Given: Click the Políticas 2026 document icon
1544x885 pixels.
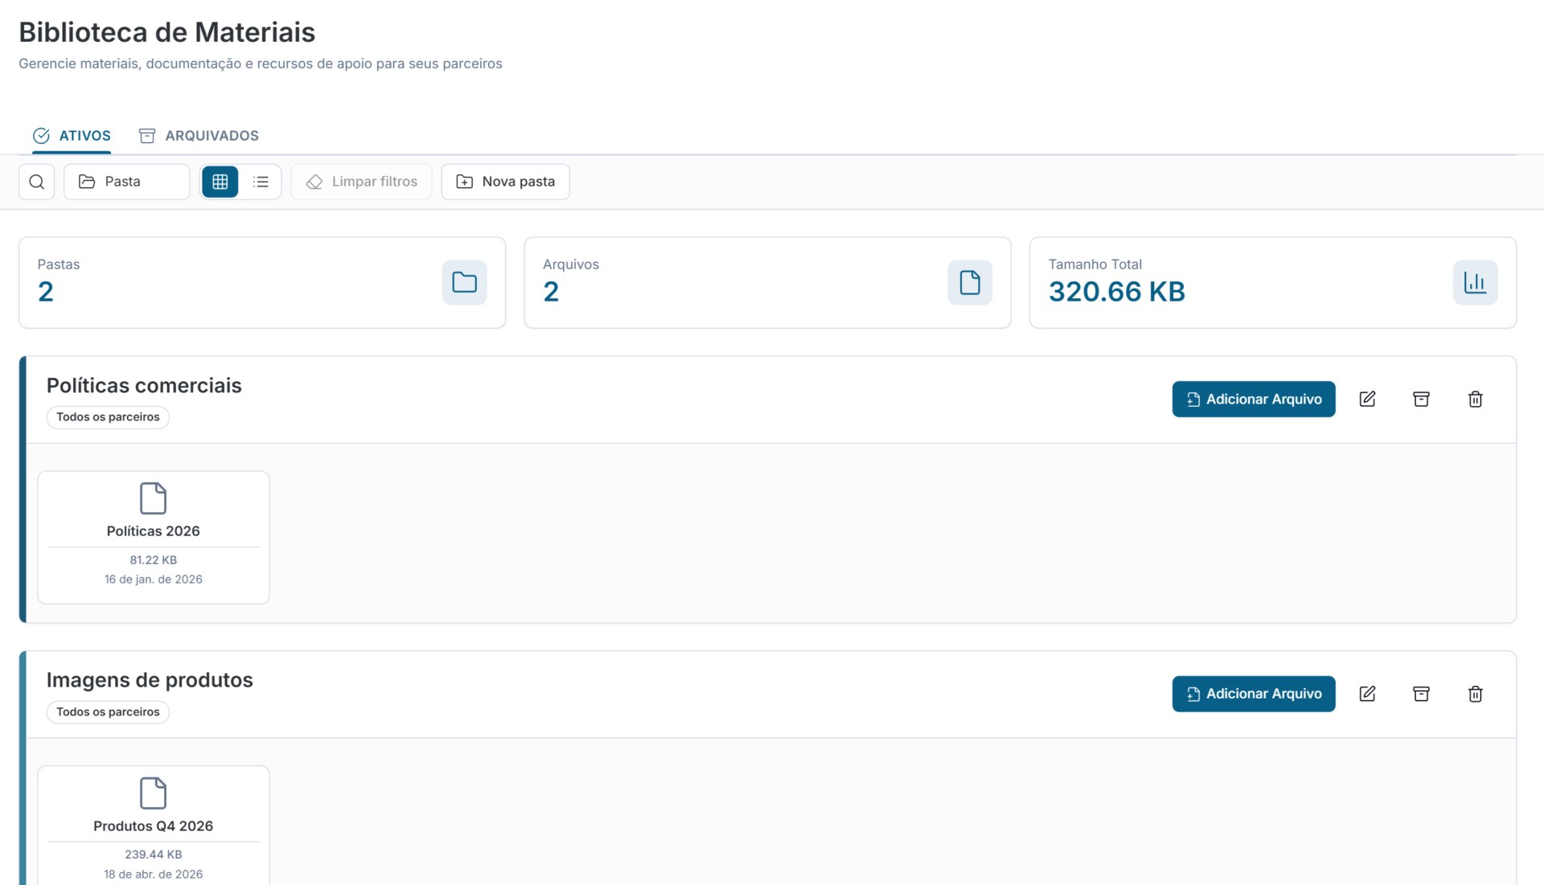Looking at the screenshot, I should [x=153, y=498].
